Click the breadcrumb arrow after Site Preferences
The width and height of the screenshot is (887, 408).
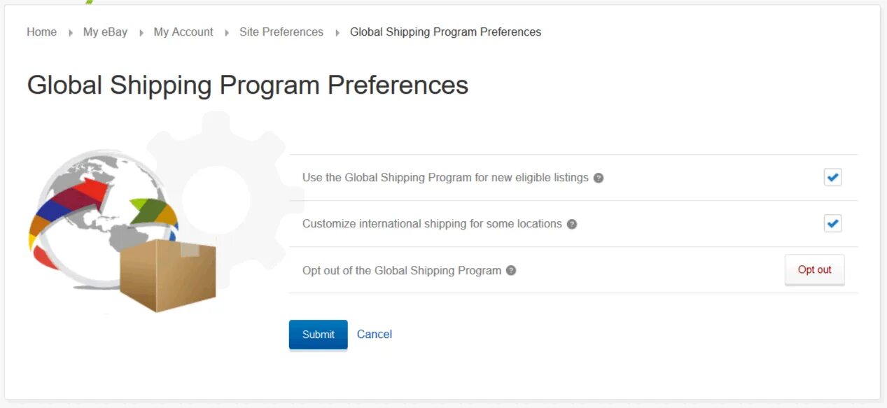(x=337, y=32)
